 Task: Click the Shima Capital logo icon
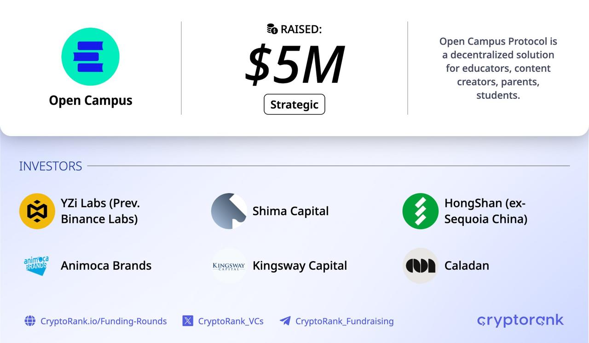[229, 211]
